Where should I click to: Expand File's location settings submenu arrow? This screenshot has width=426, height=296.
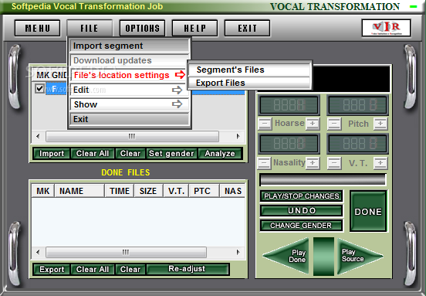coord(180,75)
